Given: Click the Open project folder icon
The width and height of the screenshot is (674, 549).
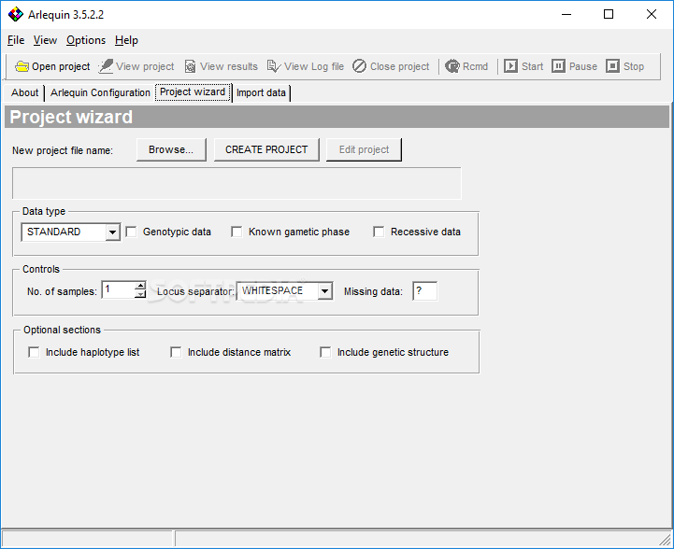Looking at the screenshot, I should (x=22, y=66).
